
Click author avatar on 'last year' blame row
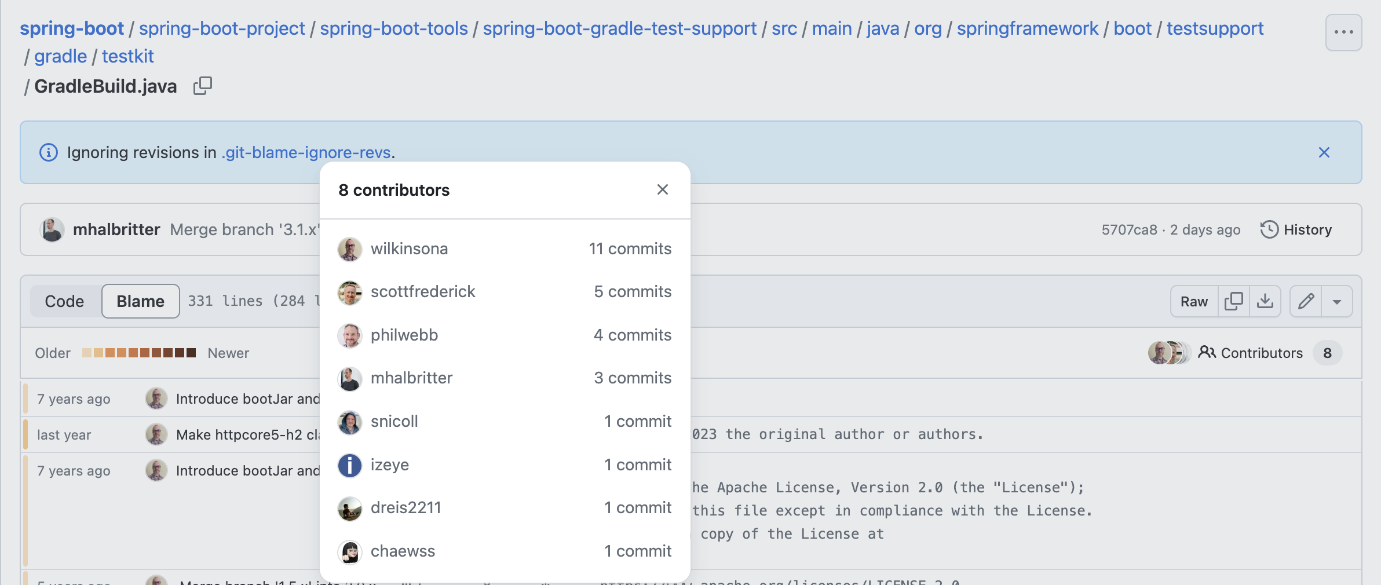point(156,434)
